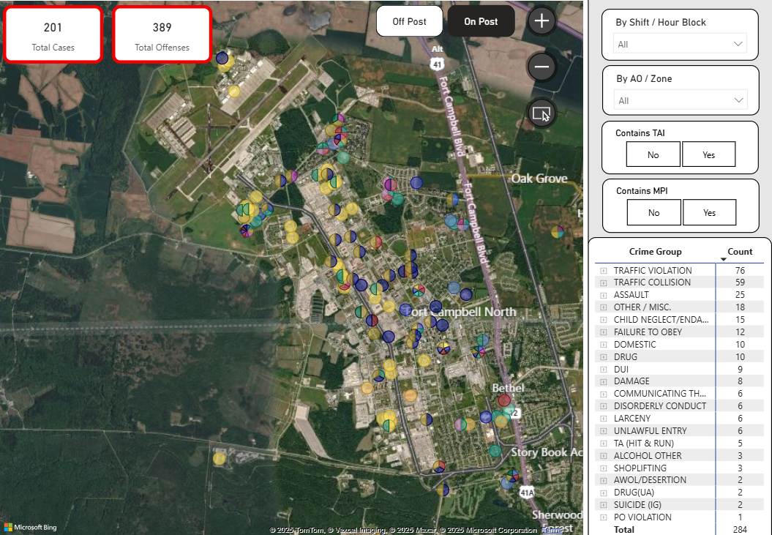Click the Microsoft Bing logo
The width and height of the screenshot is (772, 535).
point(31,527)
